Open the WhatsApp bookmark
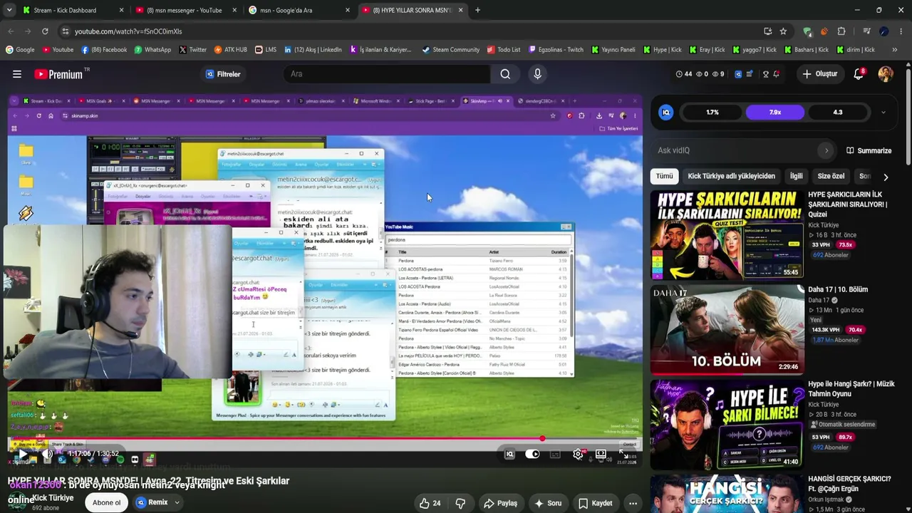912x513 pixels. point(152,50)
